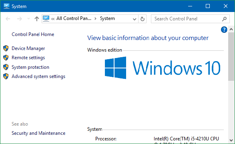This screenshot has width=235, height=144.
Task: Open Security and Maintenance link
Action: point(38,133)
